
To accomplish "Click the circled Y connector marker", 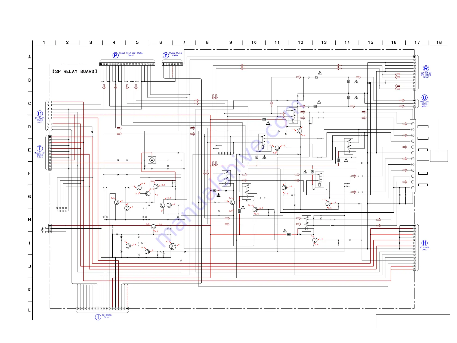I will pyautogui.click(x=166, y=55).
